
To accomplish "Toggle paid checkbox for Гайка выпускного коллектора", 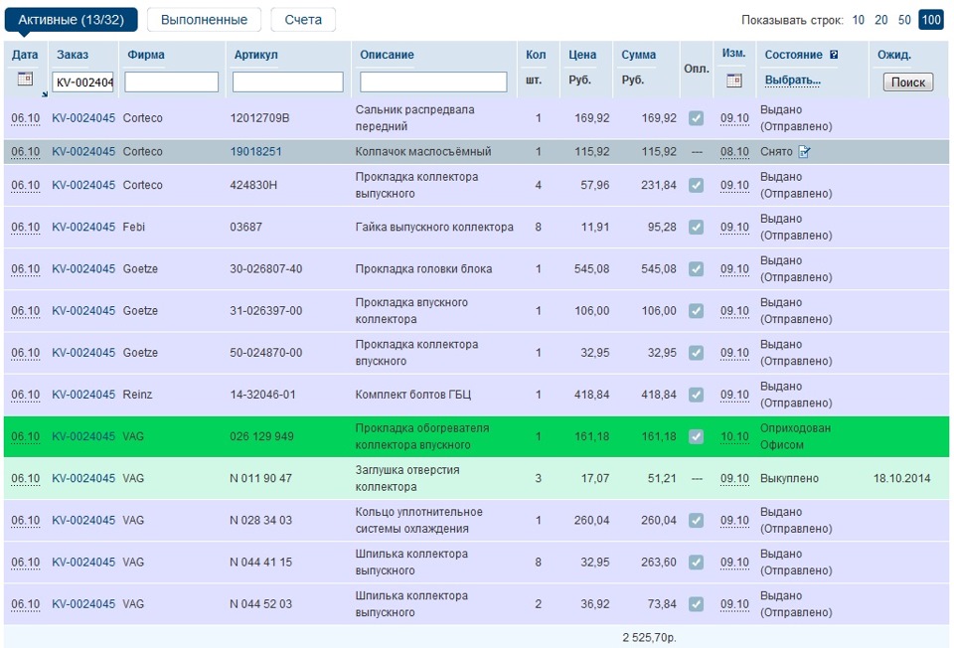I will coord(697,228).
